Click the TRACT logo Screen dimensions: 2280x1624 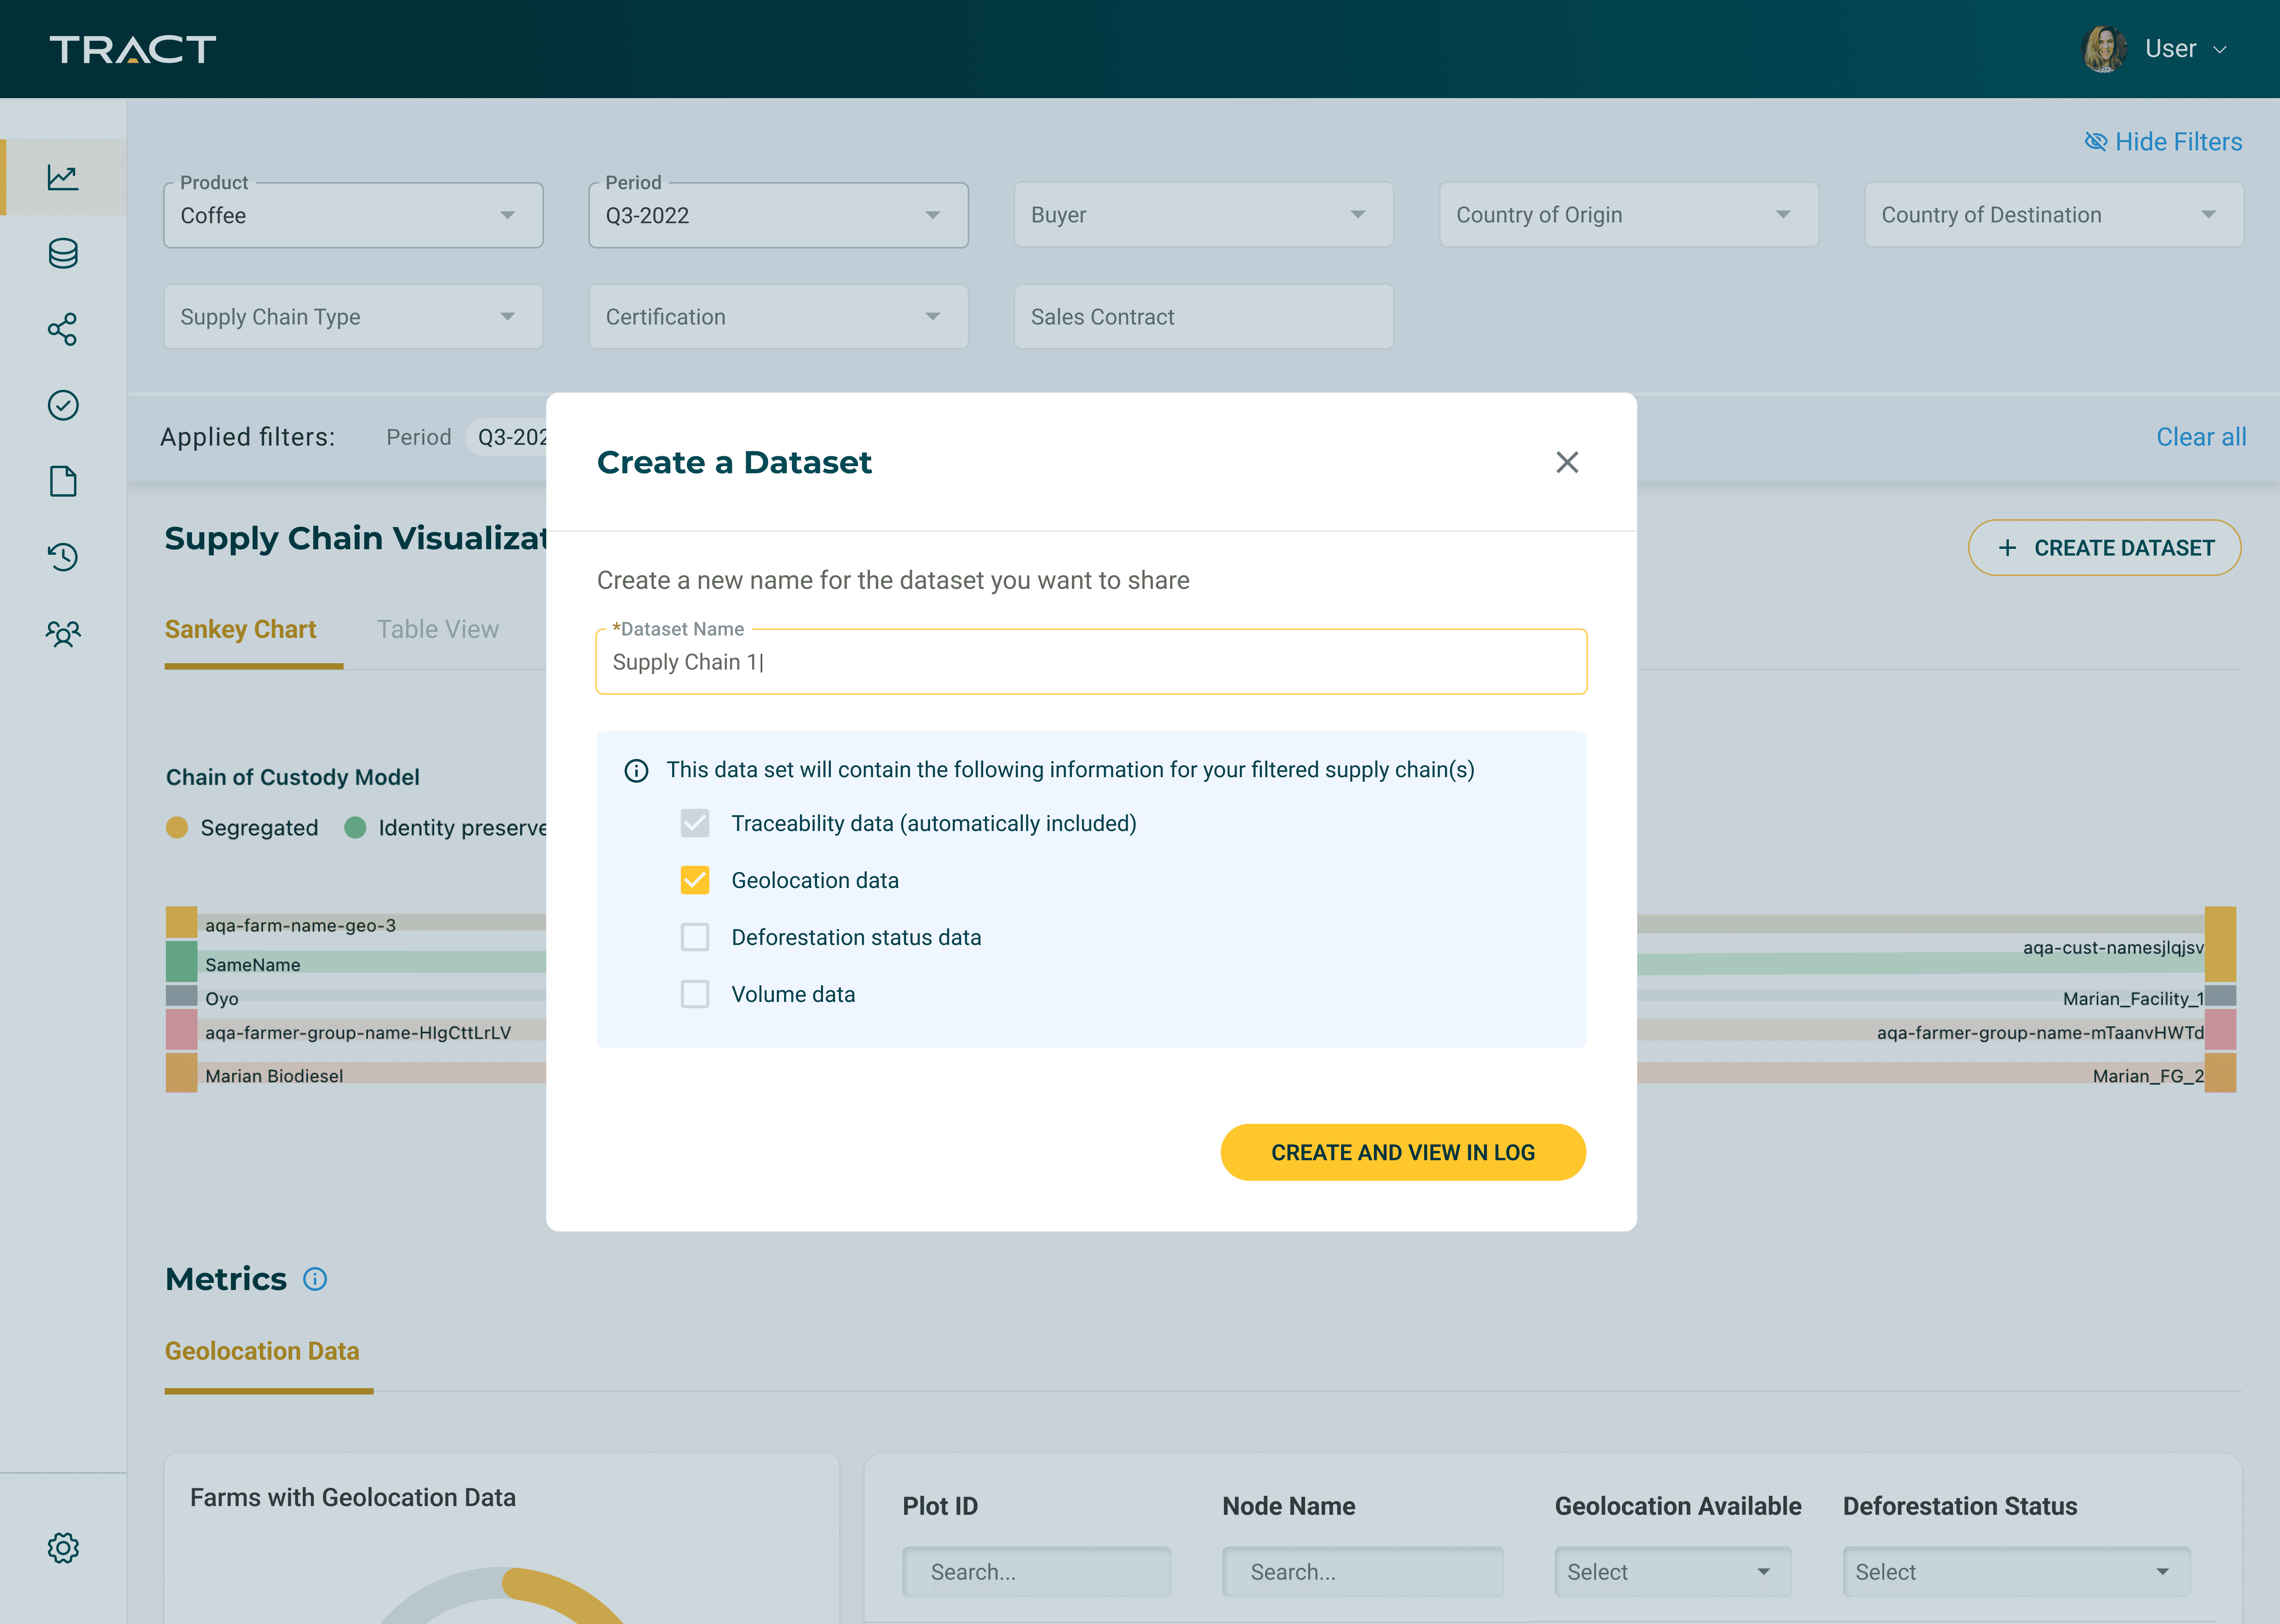point(133,49)
